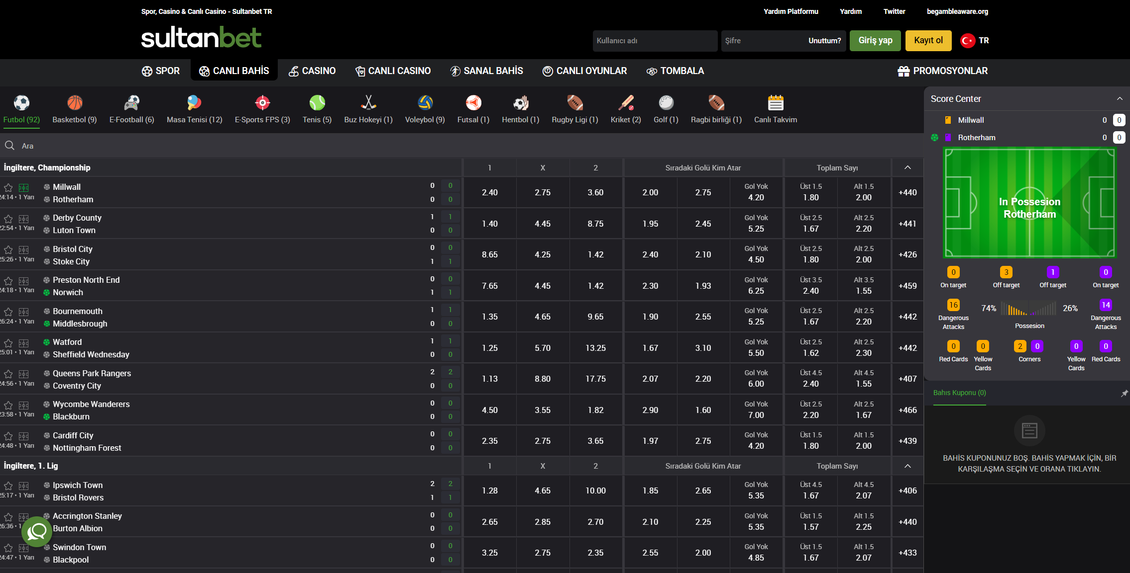
Task: Click the search magnifier icon
Action: (x=9, y=146)
